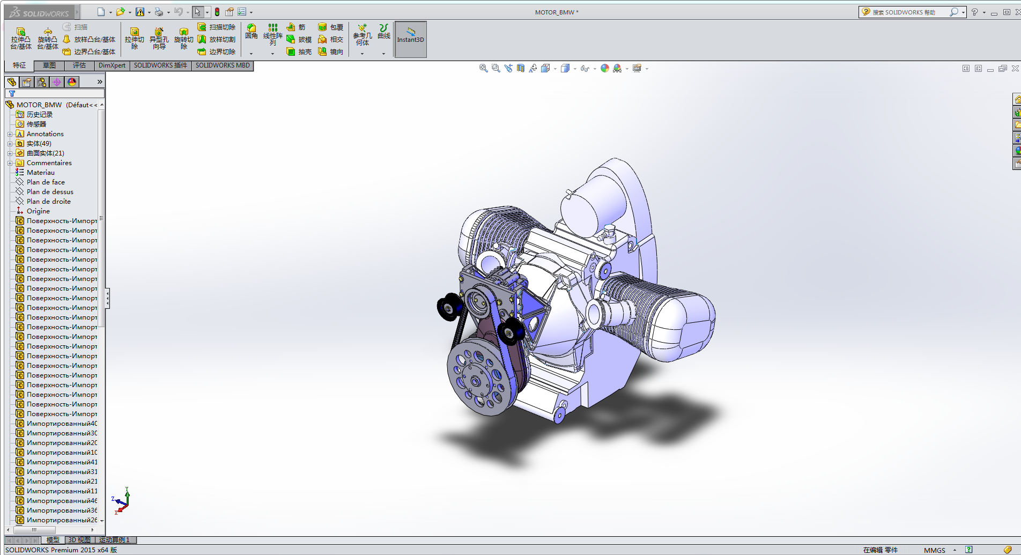Toggle Hide/Show Items with the glasses icon
This screenshot has height=555, width=1021.
[585, 68]
